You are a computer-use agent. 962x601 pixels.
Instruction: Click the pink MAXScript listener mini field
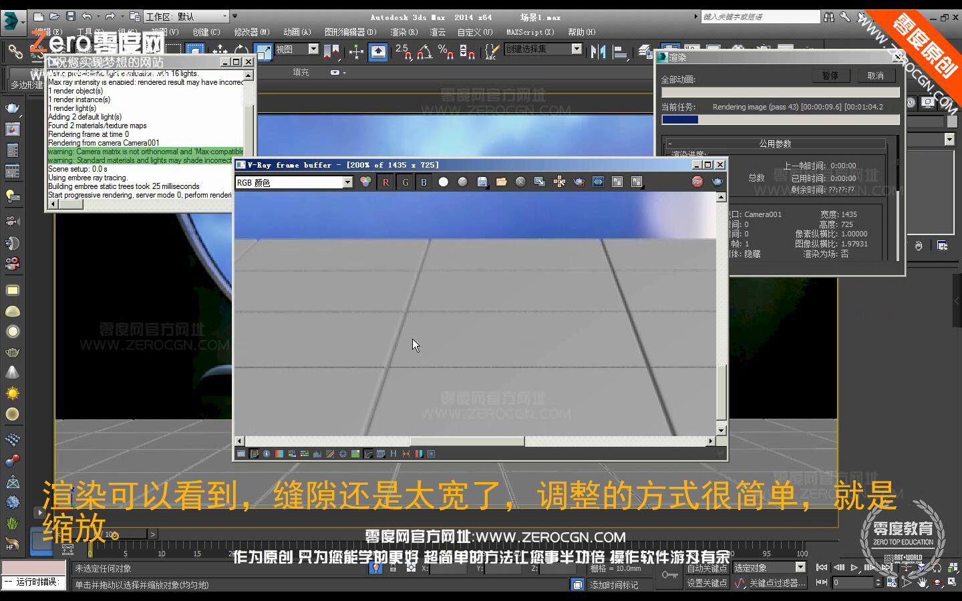(x=33, y=567)
